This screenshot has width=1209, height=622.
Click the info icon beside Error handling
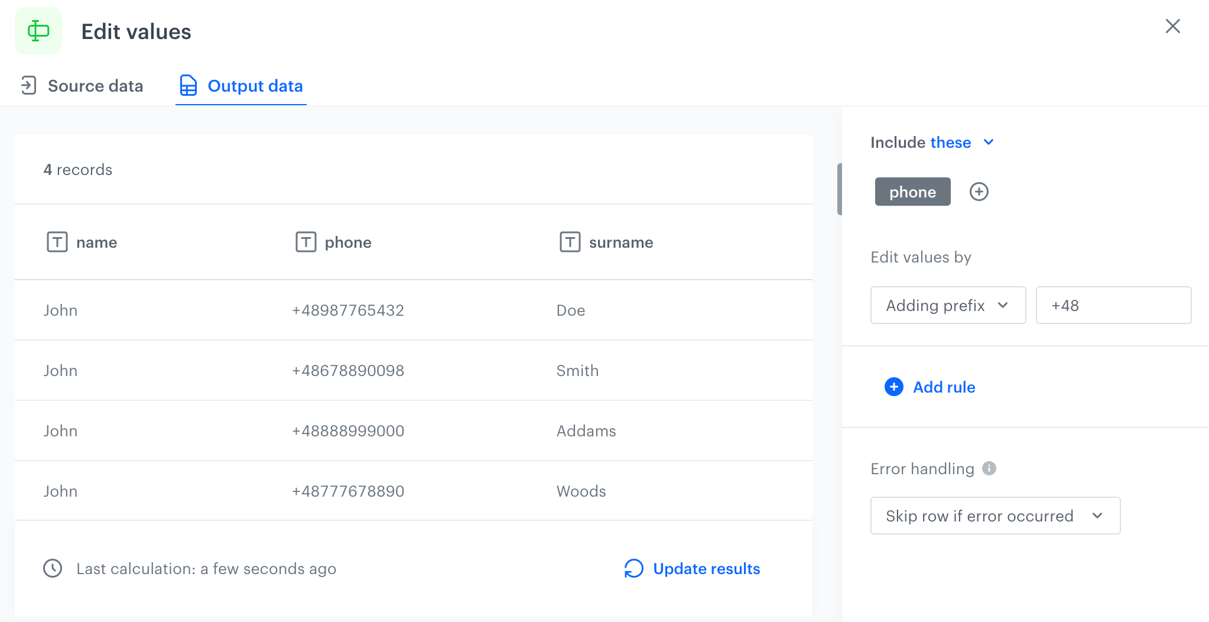pyautogui.click(x=989, y=468)
